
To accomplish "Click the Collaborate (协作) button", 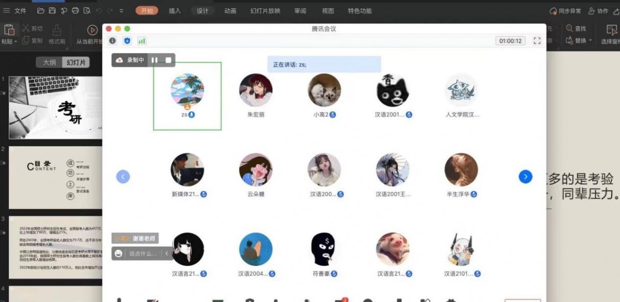I will 598,11.
